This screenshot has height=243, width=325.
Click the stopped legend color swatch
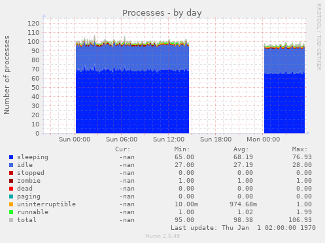click(x=11, y=173)
